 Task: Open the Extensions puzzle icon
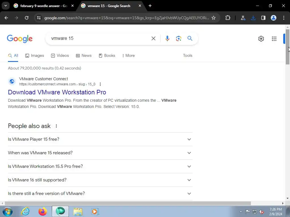(228, 18)
